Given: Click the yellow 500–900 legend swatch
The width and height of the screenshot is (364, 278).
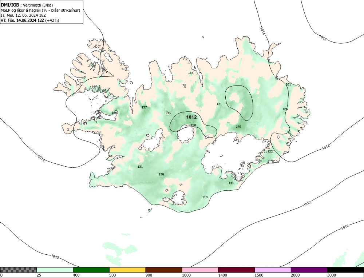Looking at the screenshot, I should 127,270.
